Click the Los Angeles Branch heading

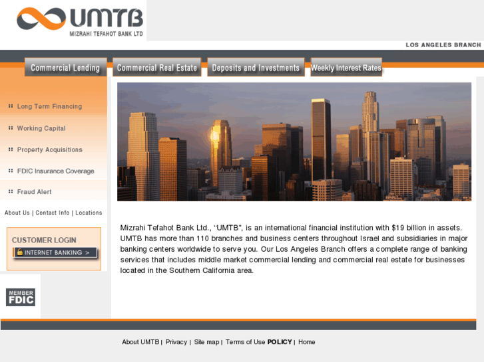pyautogui.click(x=443, y=45)
